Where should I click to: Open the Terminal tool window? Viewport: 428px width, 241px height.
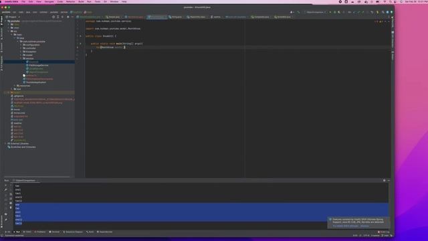coord(54,232)
